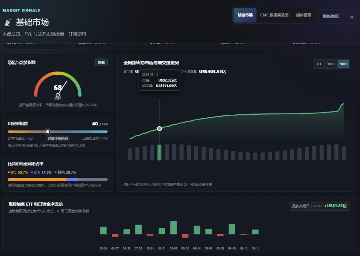Click the fear and greed gauge needle pivot

(58, 95)
